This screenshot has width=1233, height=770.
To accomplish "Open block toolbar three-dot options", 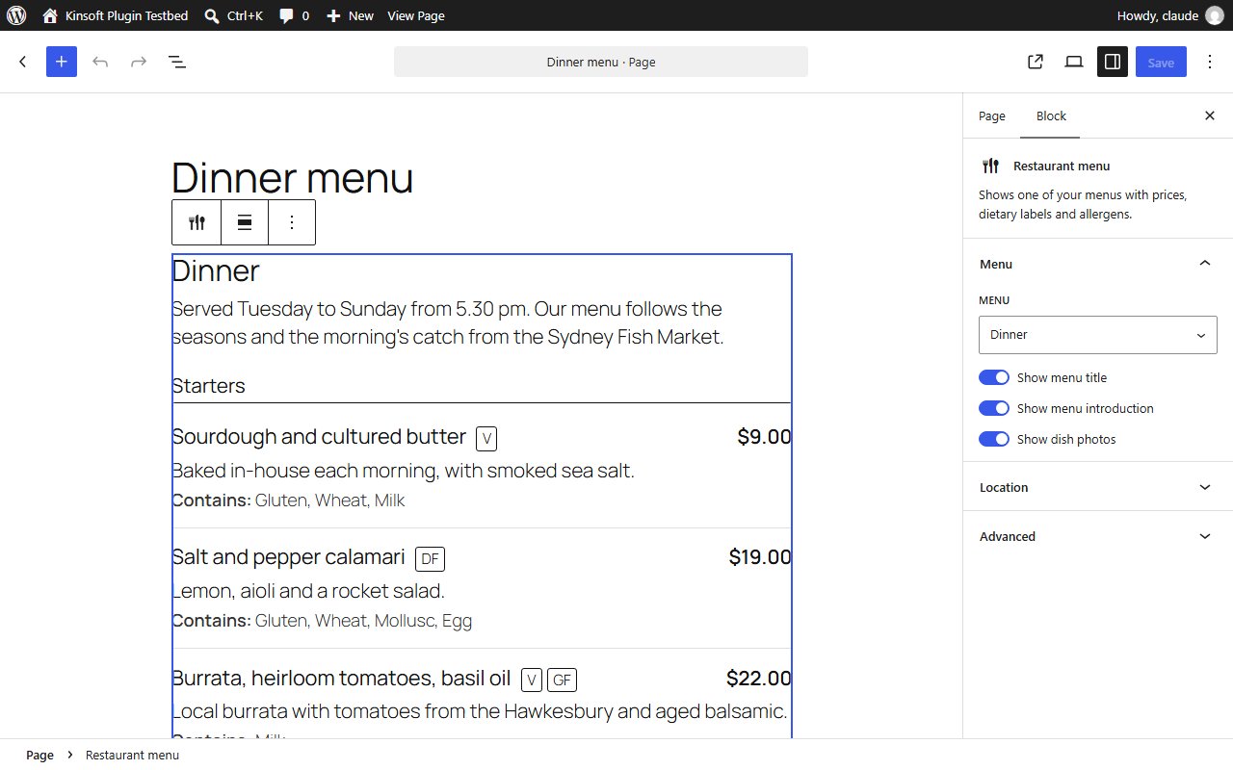I will 292,222.
